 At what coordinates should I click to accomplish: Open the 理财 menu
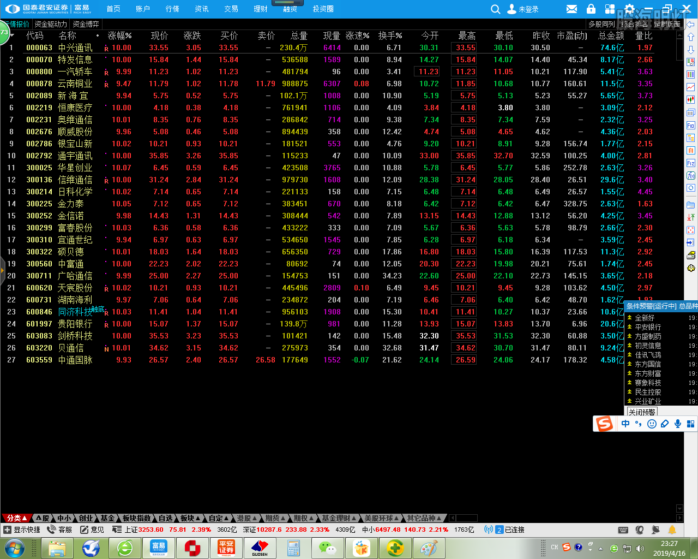click(x=261, y=9)
